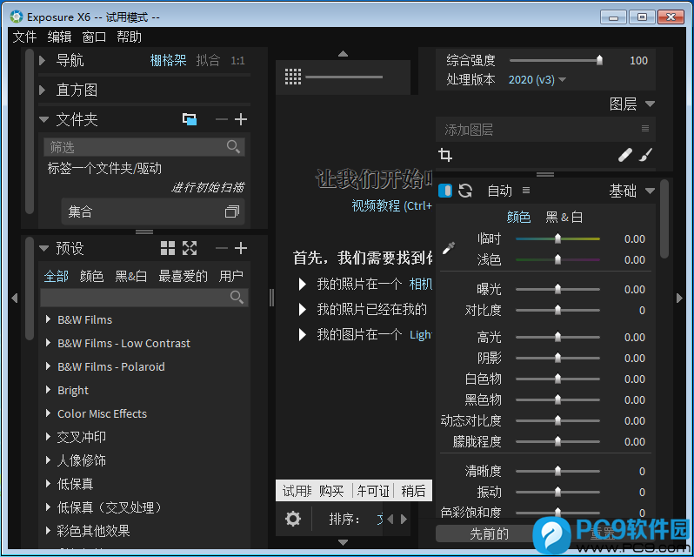Image resolution: width=694 pixels, height=557 pixels.
Task: Select the paint brush tool icon
Action: point(645,155)
